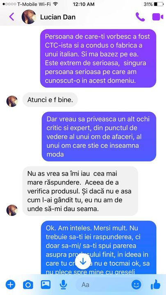This screenshot has width=166, height=295.
Task: Jump to latest messages with down arrow
Action: [83, 262]
